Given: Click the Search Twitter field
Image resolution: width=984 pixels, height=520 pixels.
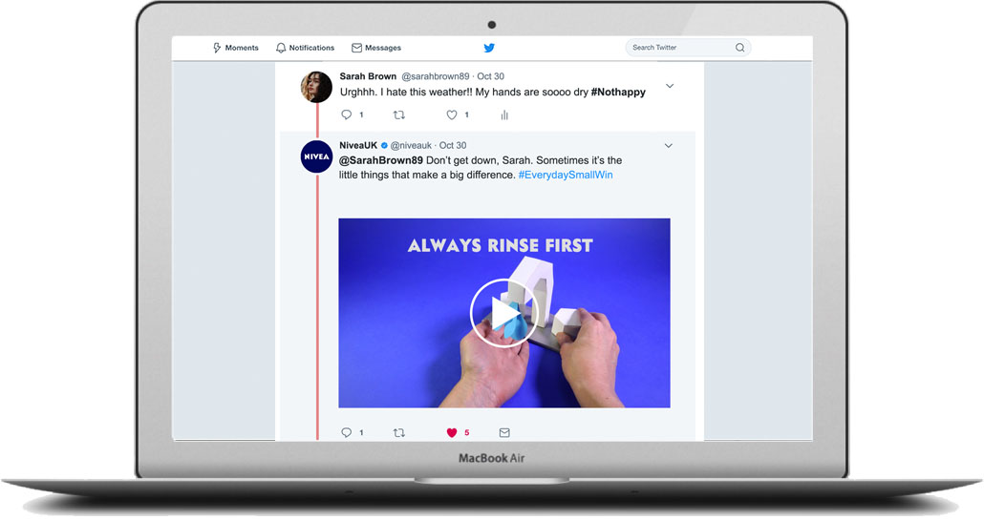Looking at the screenshot, I should point(688,48).
